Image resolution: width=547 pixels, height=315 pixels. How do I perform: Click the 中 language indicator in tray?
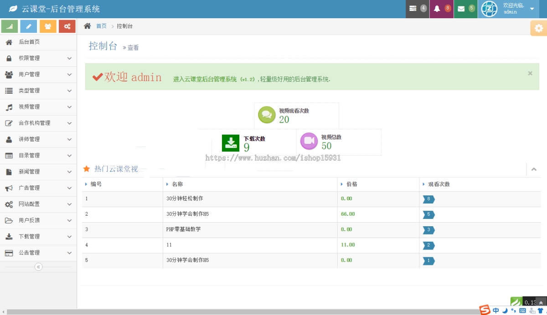[x=495, y=310]
